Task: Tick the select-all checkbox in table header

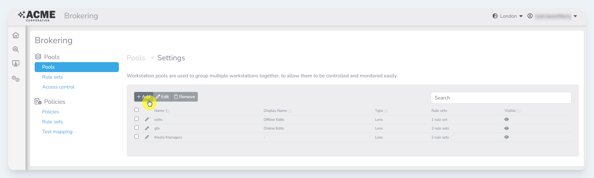Action: [x=136, y=110]
